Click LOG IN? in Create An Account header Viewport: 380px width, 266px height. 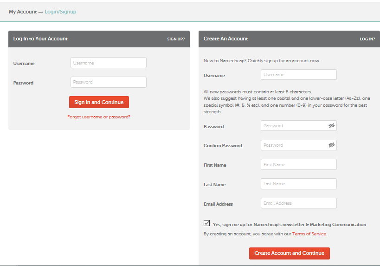pos(367,39)
